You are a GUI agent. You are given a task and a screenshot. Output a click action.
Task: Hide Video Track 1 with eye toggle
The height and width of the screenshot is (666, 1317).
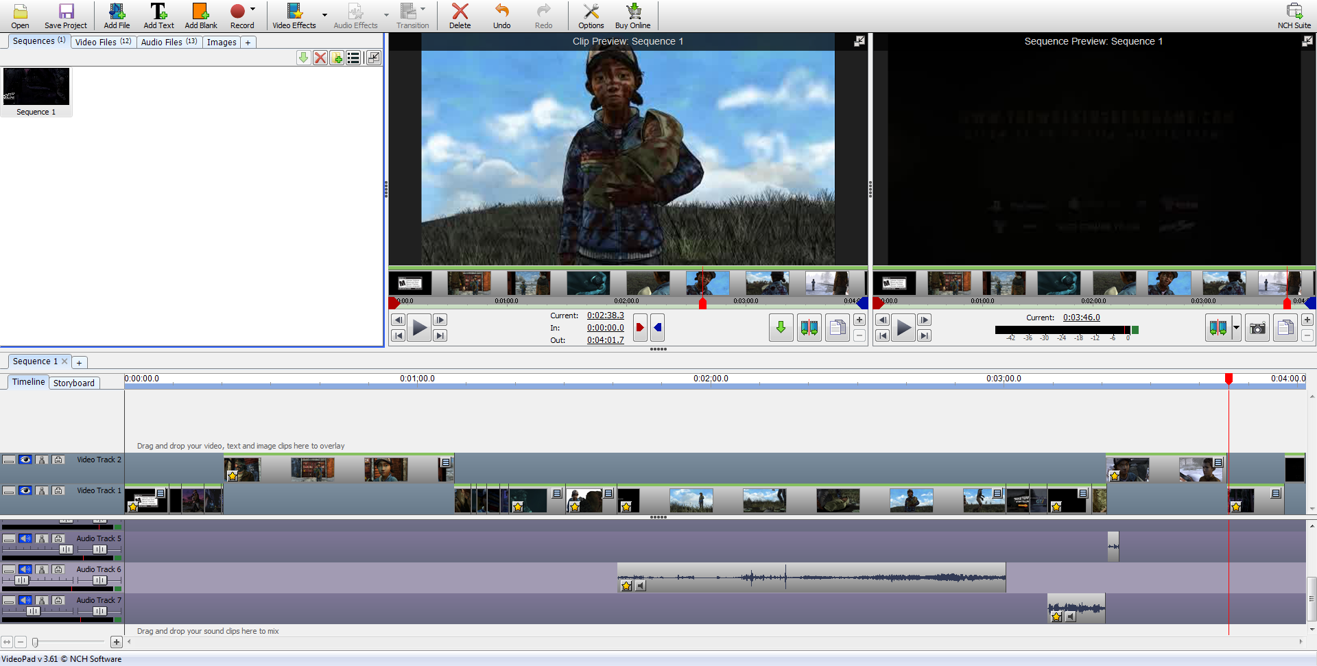(25, 490)
